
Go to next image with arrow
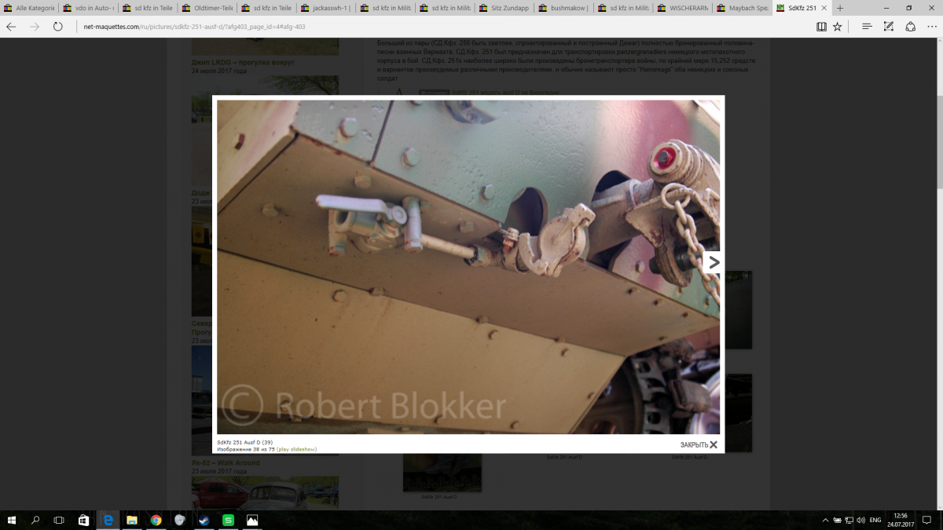(714, 262)
